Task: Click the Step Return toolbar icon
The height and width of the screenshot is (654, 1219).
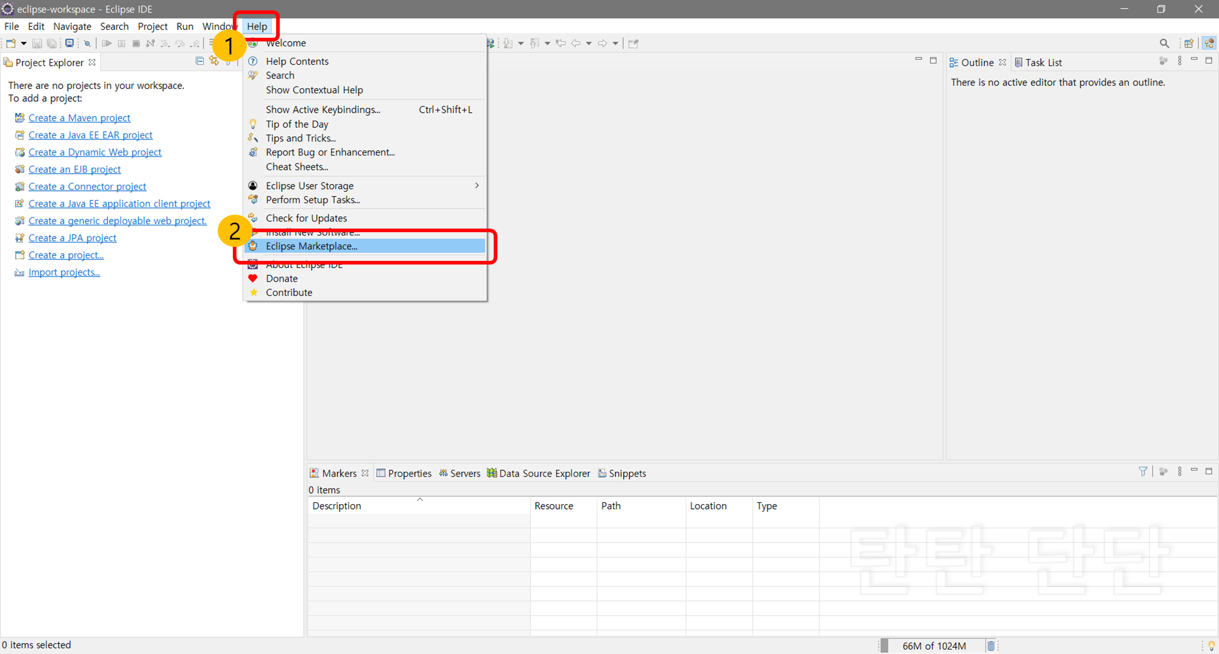Action: [x=194, y=43]
